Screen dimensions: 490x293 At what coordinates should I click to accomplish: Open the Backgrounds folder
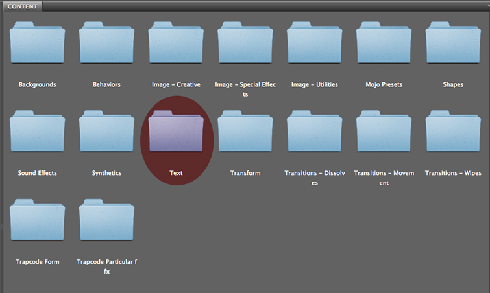point(38,44)
